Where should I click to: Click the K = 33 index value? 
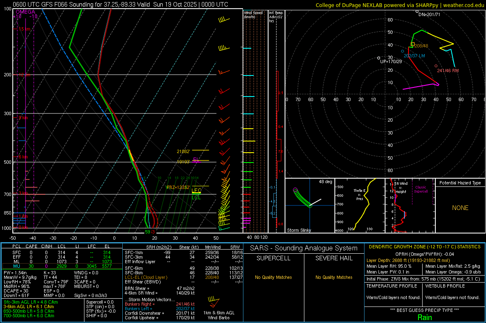coord(49,273)
